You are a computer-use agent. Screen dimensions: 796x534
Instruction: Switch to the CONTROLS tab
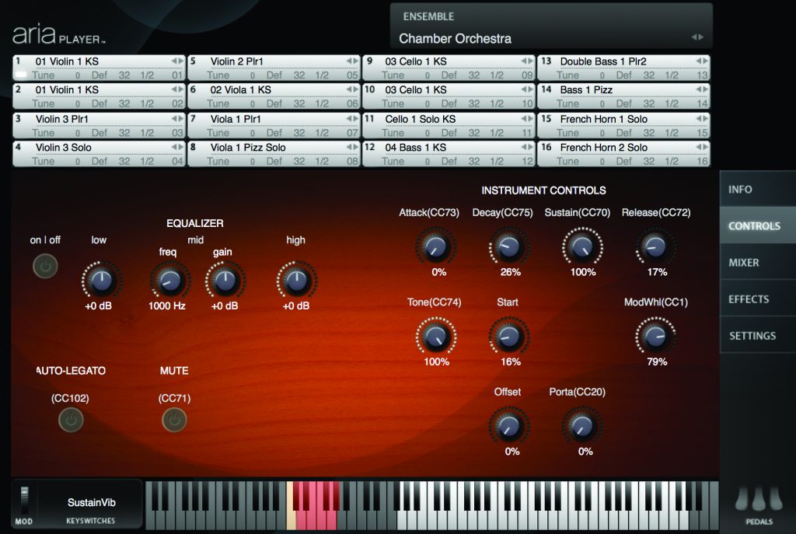coord(757,225)
